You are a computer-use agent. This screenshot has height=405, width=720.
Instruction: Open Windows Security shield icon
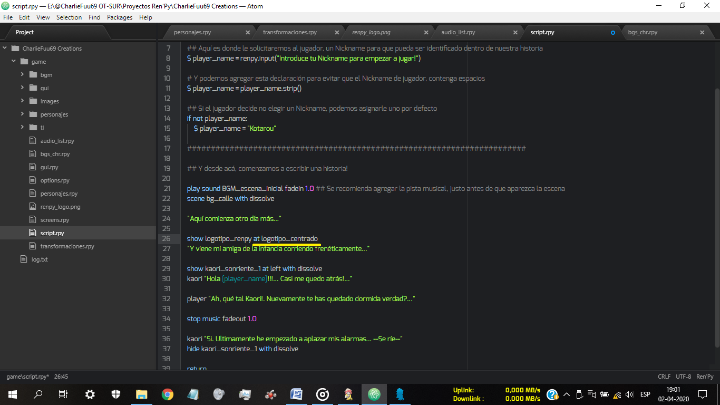tap(116, 394)
